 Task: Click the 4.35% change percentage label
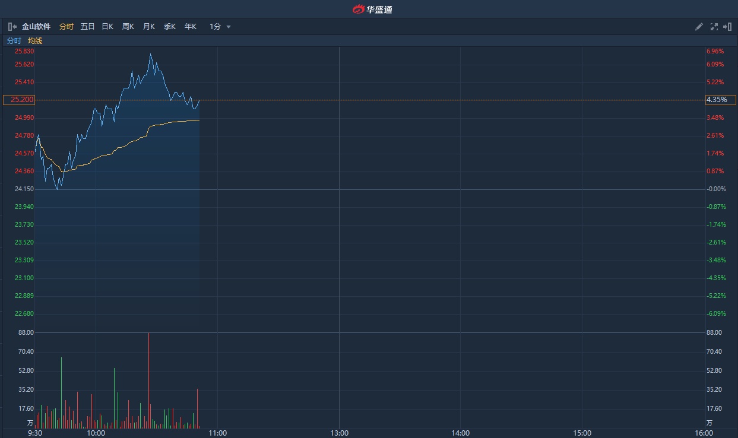click(720, 100)
